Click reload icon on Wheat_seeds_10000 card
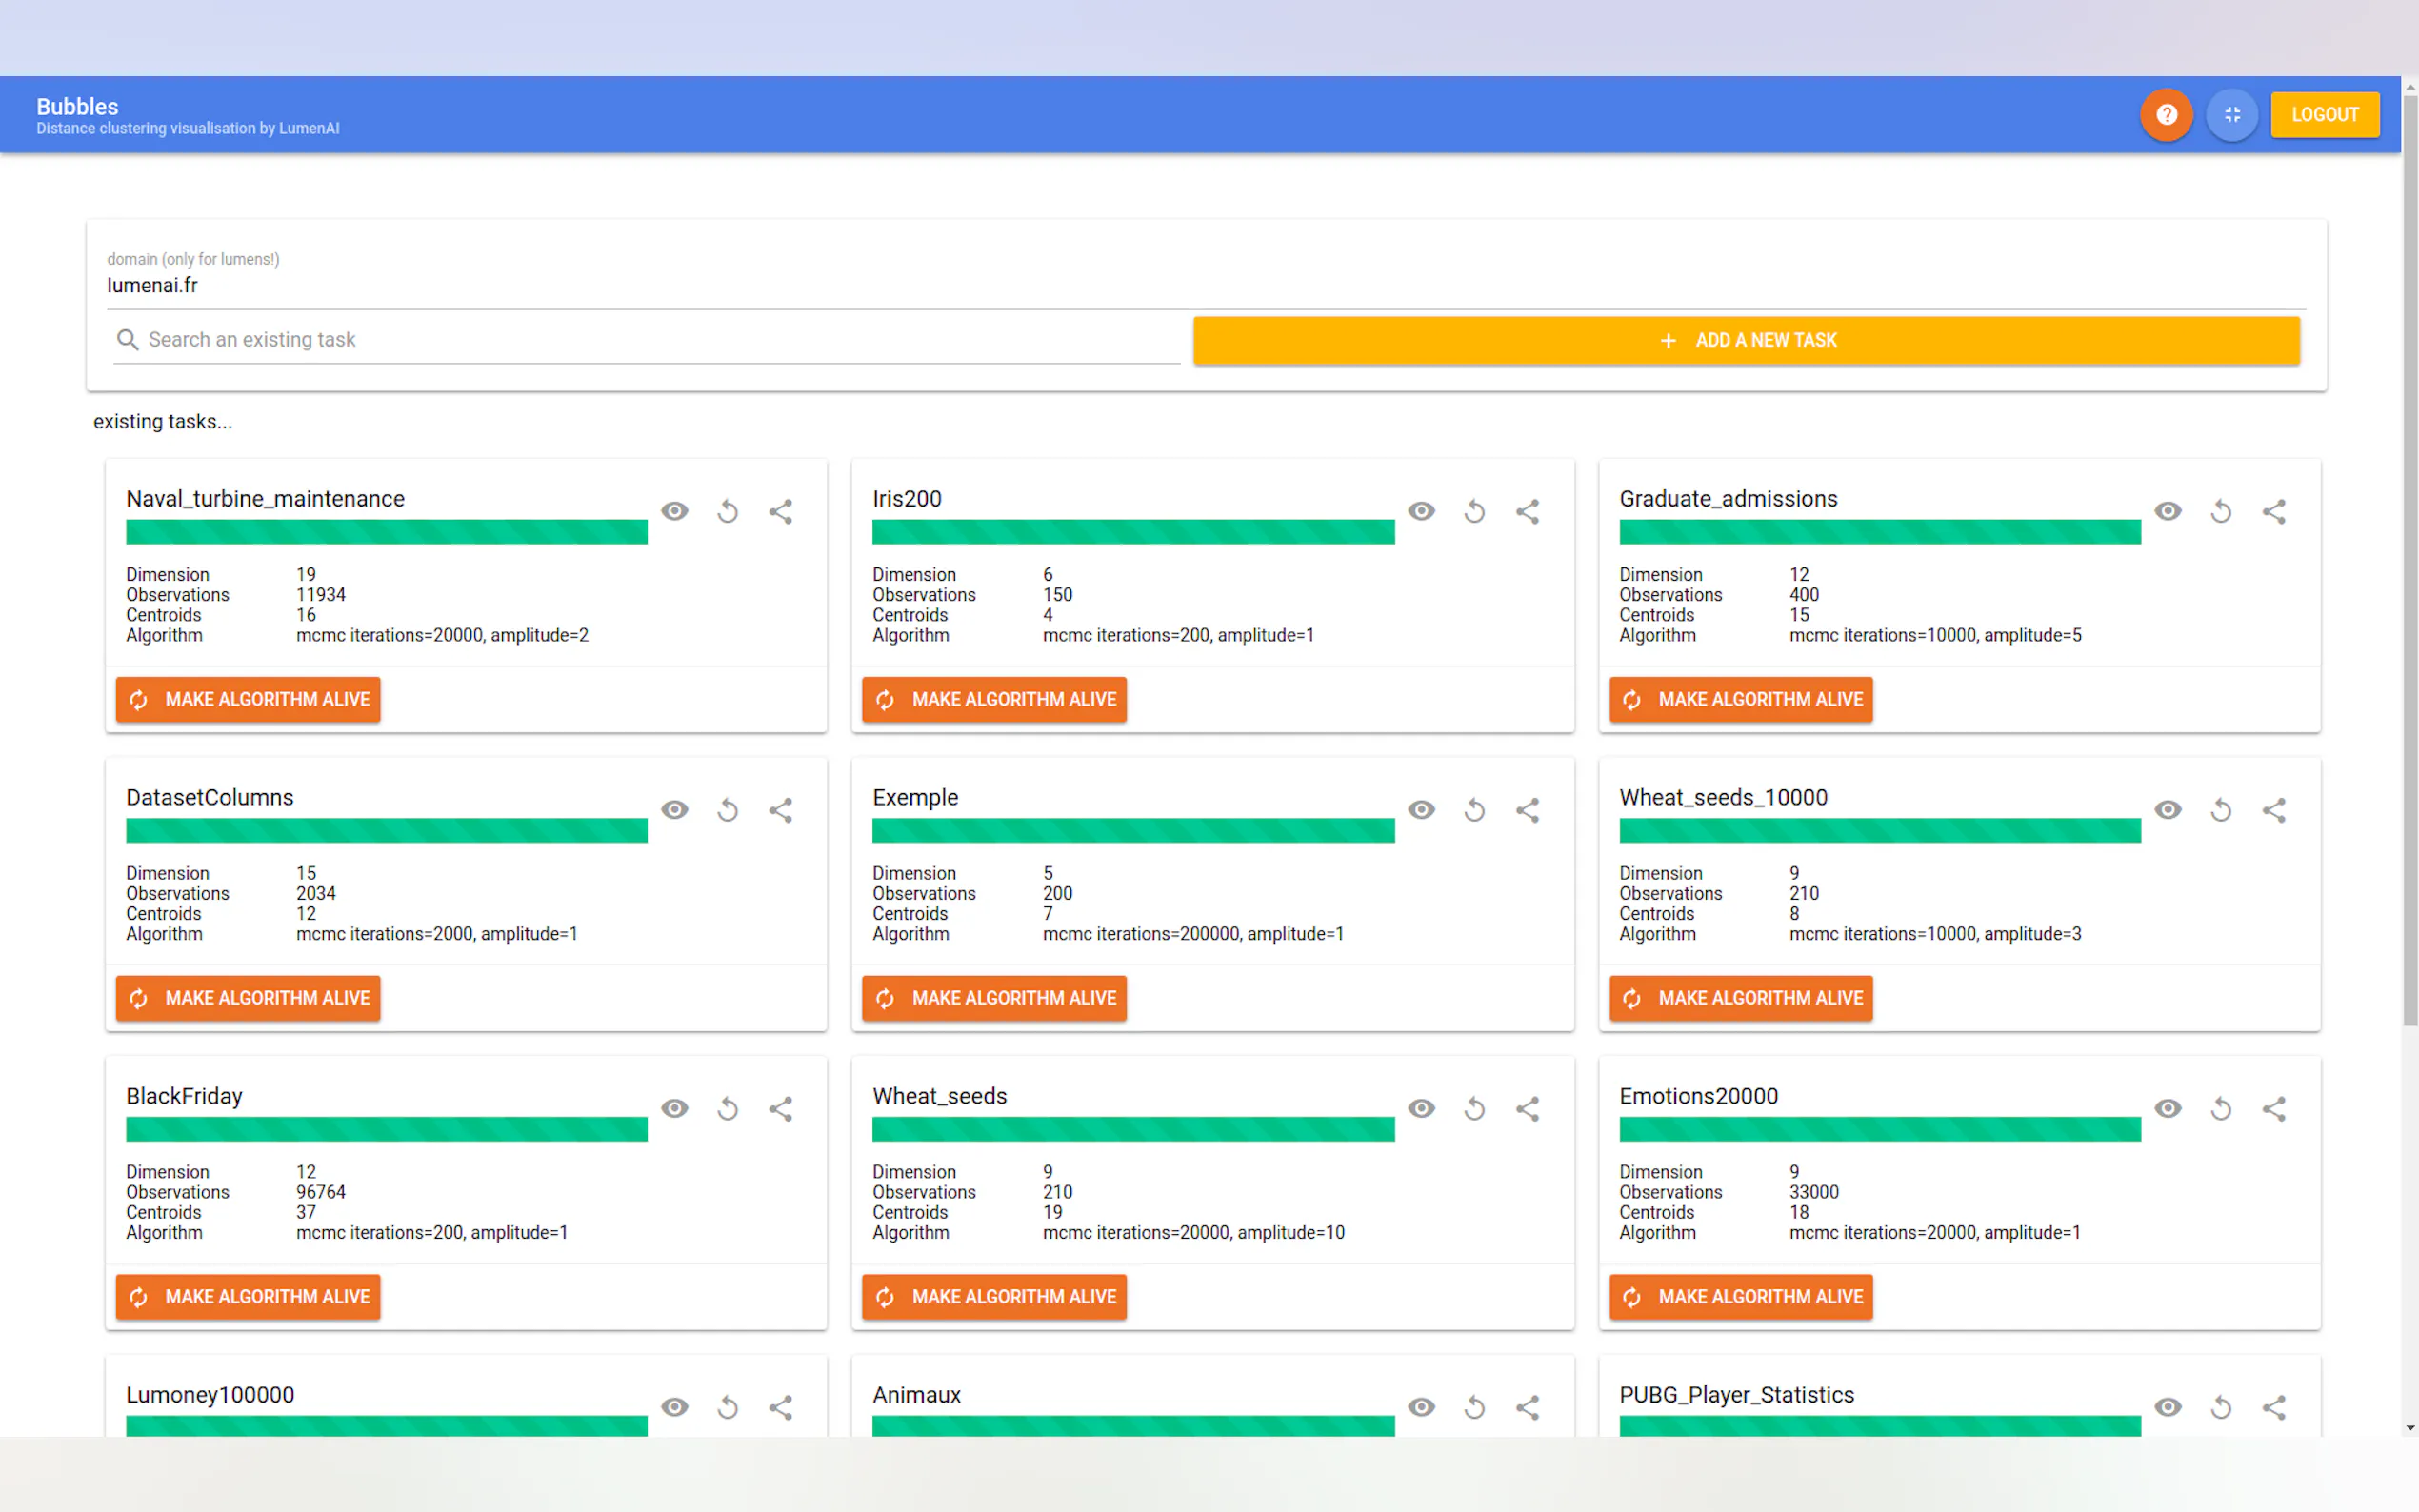This screenshot has height=1512, width=2419. [2220, 810]
